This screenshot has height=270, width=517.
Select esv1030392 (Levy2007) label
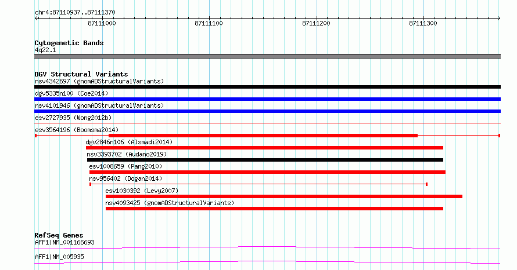coord(142,191)
